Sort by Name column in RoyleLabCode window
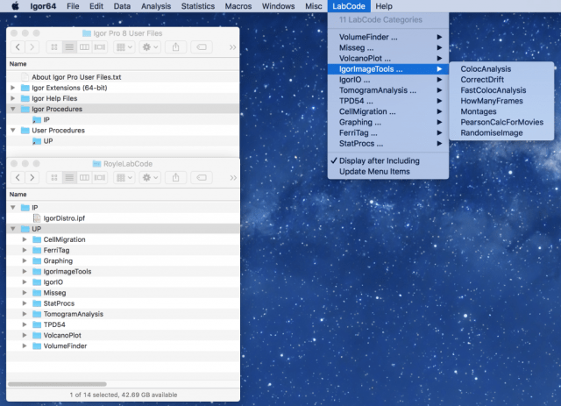This screenshot has height=406, width=561. pyautogui.click(x=123, y=195)
